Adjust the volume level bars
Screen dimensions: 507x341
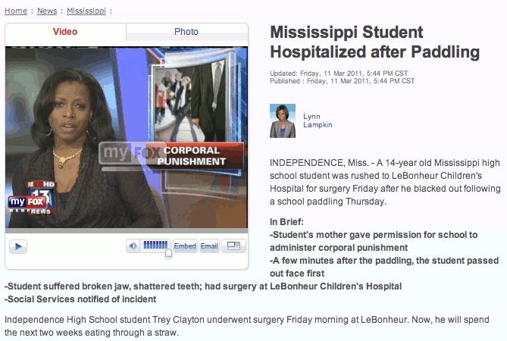coord(155,245)
